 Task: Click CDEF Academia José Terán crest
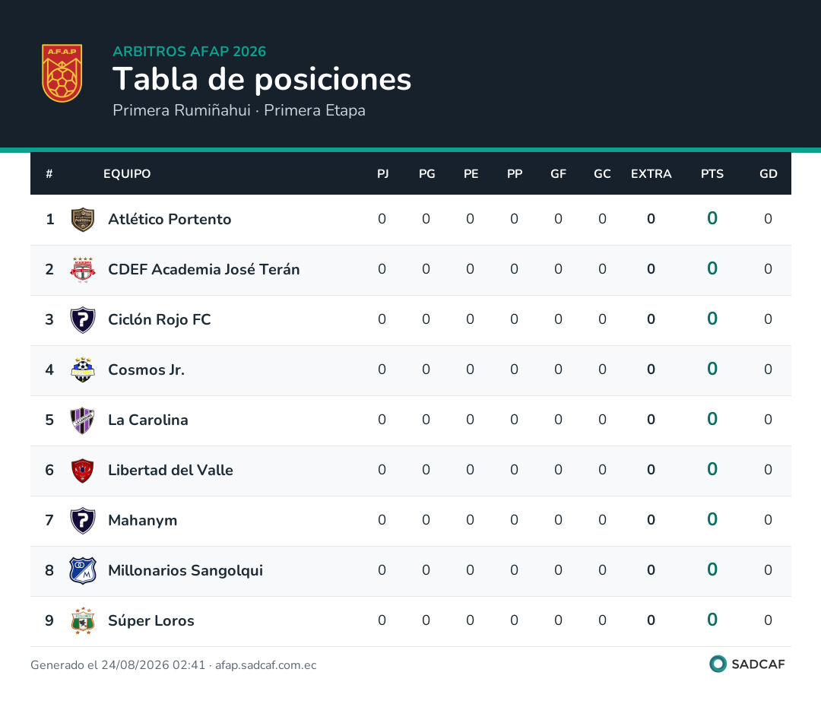click(83, 270)
